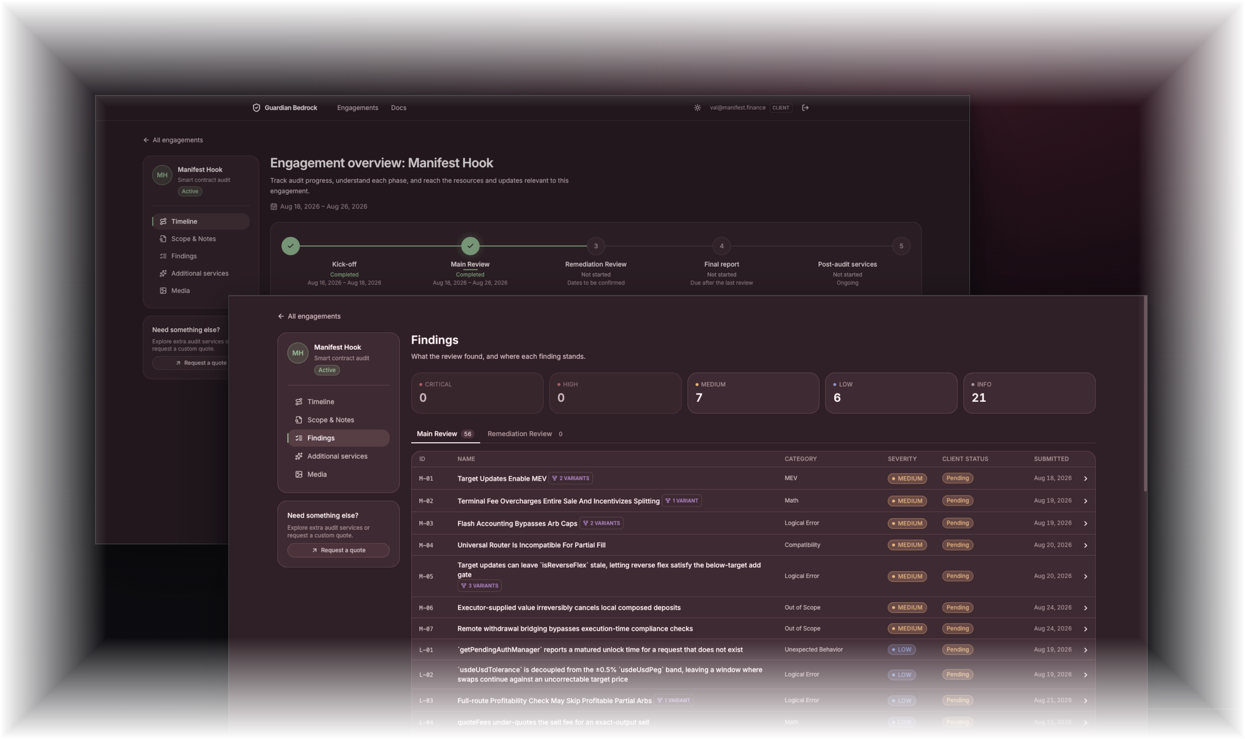Expand finding M-04 row chevron

tap(1085, 545)
